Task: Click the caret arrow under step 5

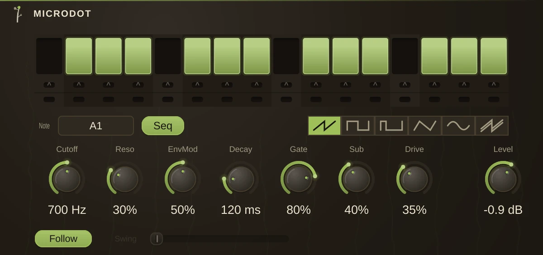Action: (168, 85)
